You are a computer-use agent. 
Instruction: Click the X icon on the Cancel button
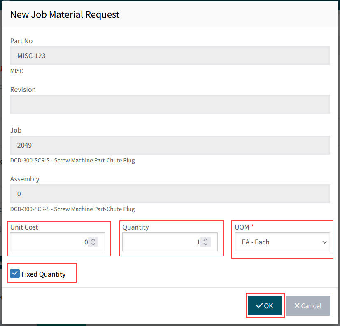tap(297, 305)
